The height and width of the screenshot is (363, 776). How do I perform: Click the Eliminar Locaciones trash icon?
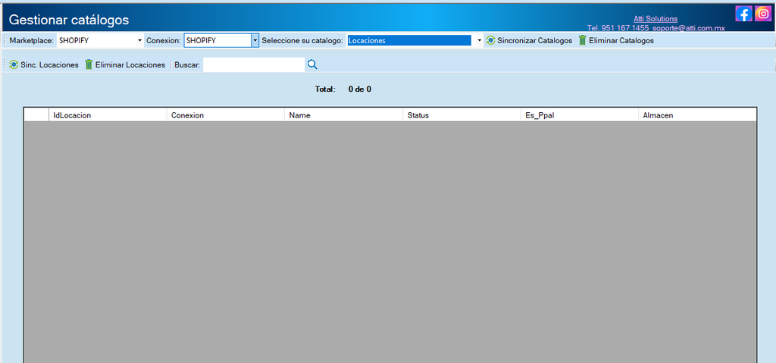(x=89, y=64)
